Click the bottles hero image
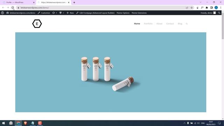This screenshot has width=224, height=126. tap(111, 72)
